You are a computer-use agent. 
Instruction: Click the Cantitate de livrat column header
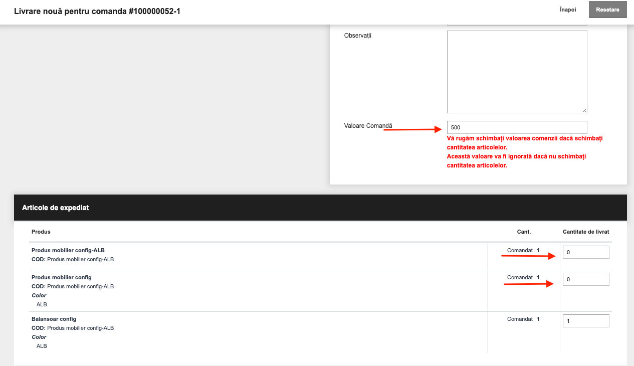[x=586, y=232]
